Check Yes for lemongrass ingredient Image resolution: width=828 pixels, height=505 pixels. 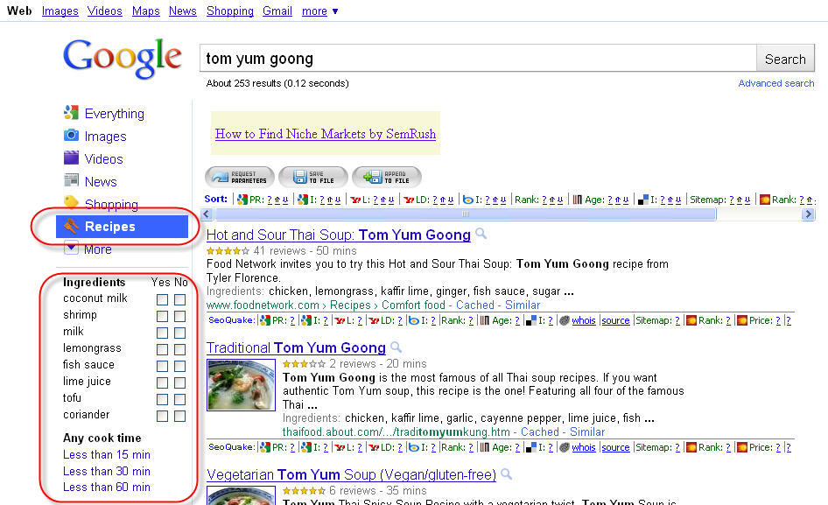pyautogui.click(x=162, y=350)
